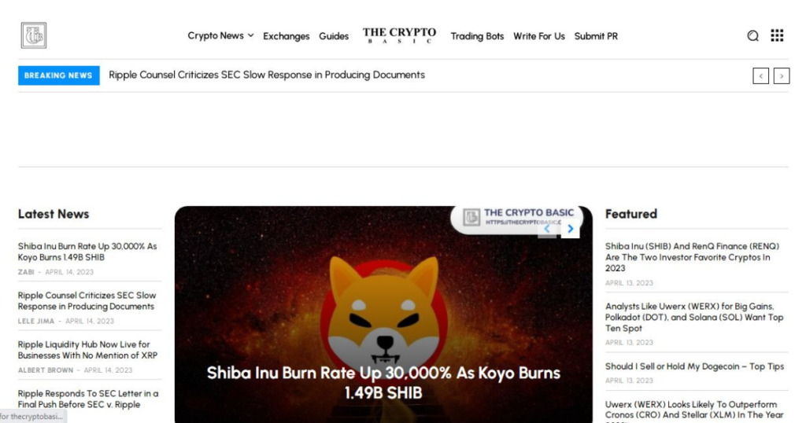Open Ripple Liquidity Hub Now Live article
Image resolution: width=806 pixels, height=423 pixels.
[87, 350]
